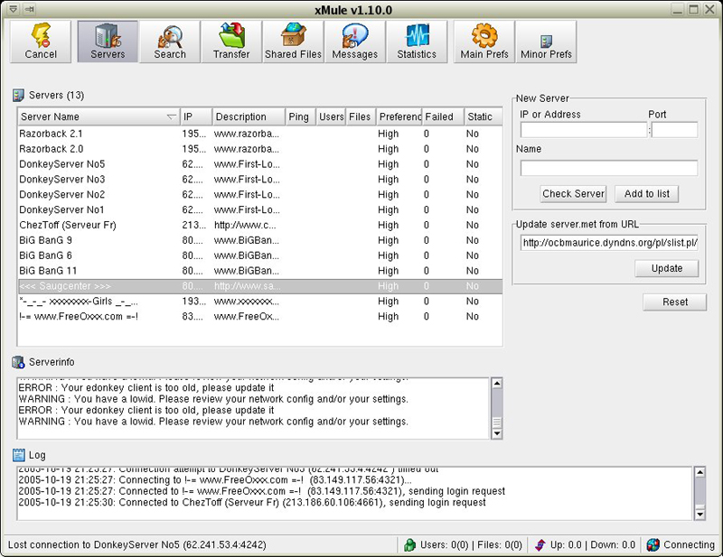Viewport: 723px width, 557px height.
Task: Sort by the Server Name column header
Action: [x=99, y=117]
